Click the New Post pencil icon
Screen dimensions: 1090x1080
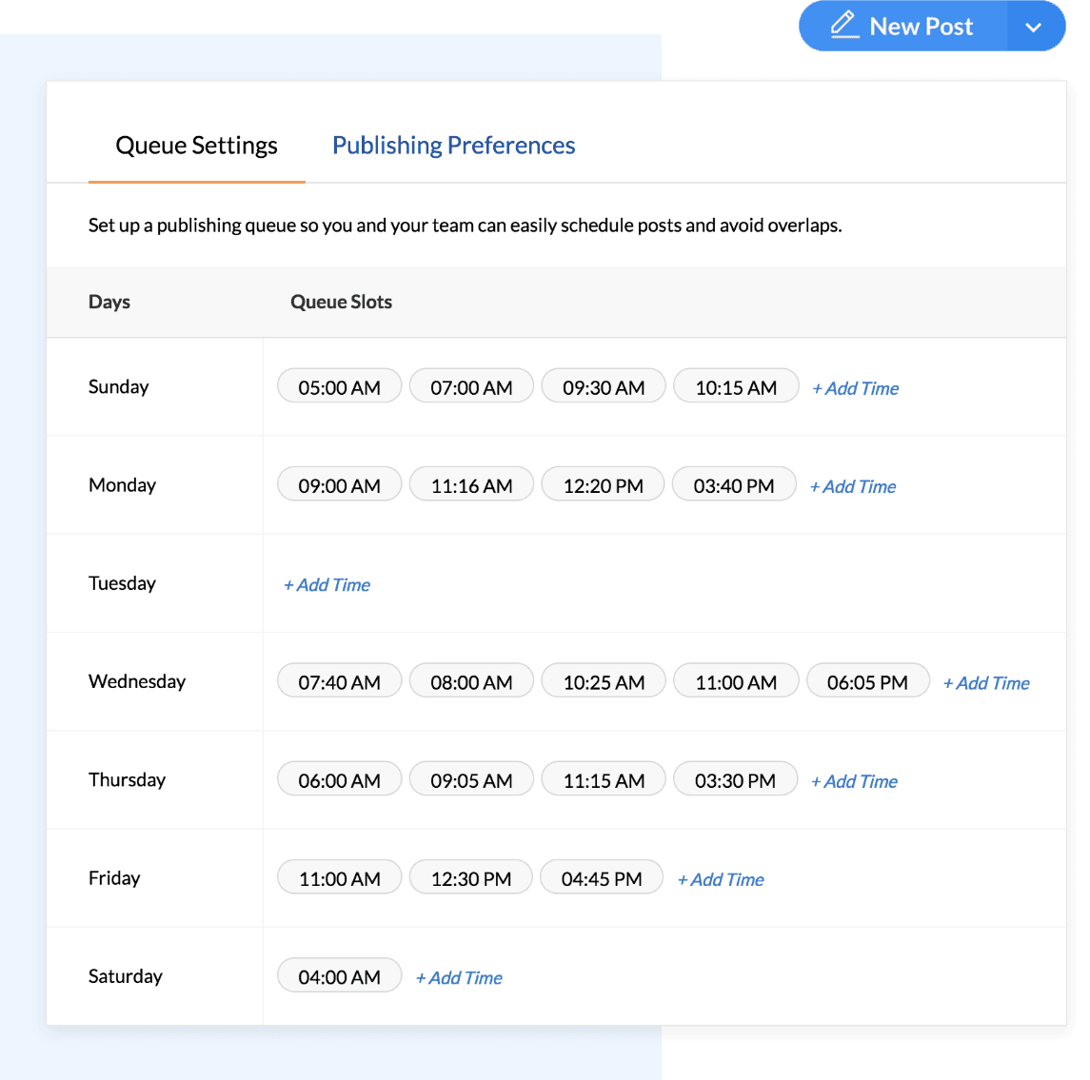[x=844, y=26]
